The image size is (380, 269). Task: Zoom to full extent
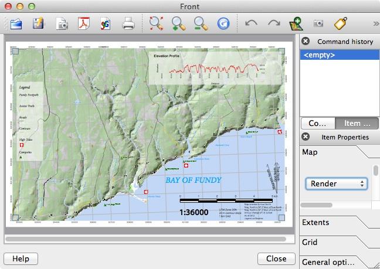coord(155,24)
